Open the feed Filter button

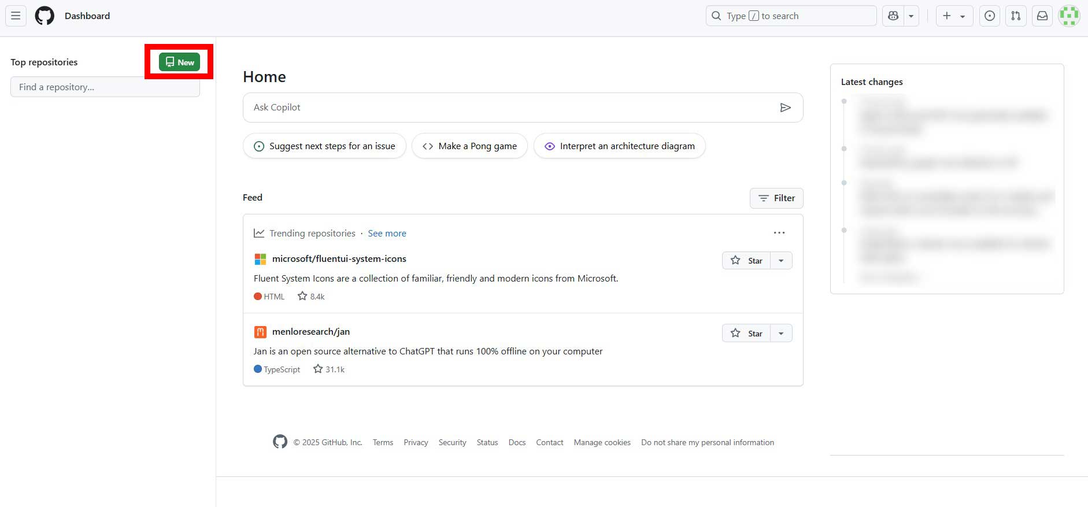point(776,198)
